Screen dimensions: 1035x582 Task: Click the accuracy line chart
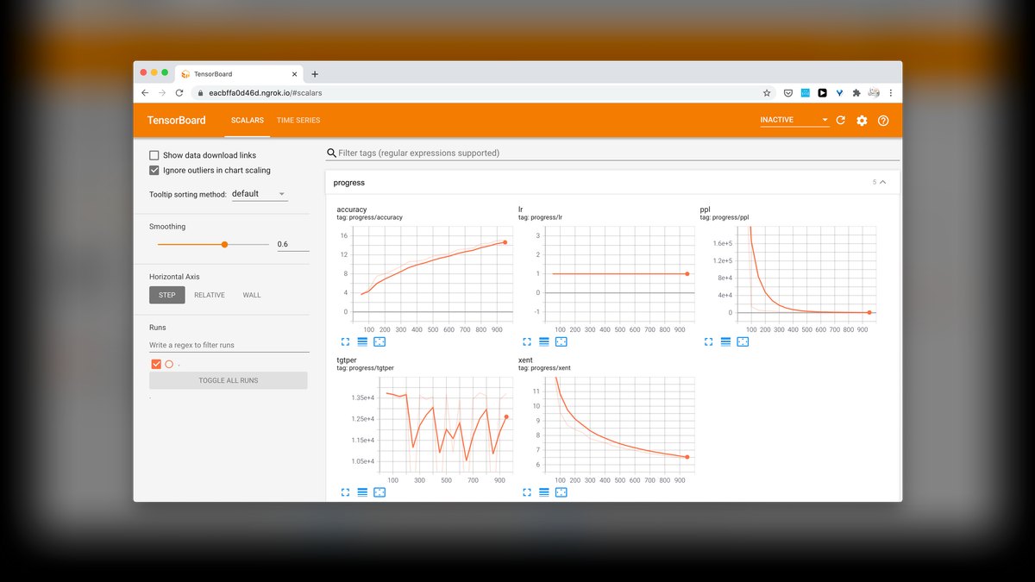pyautogui.click(x=433, y=275)
